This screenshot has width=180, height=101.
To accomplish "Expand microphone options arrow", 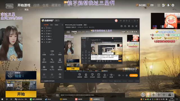I will point(107,75).
